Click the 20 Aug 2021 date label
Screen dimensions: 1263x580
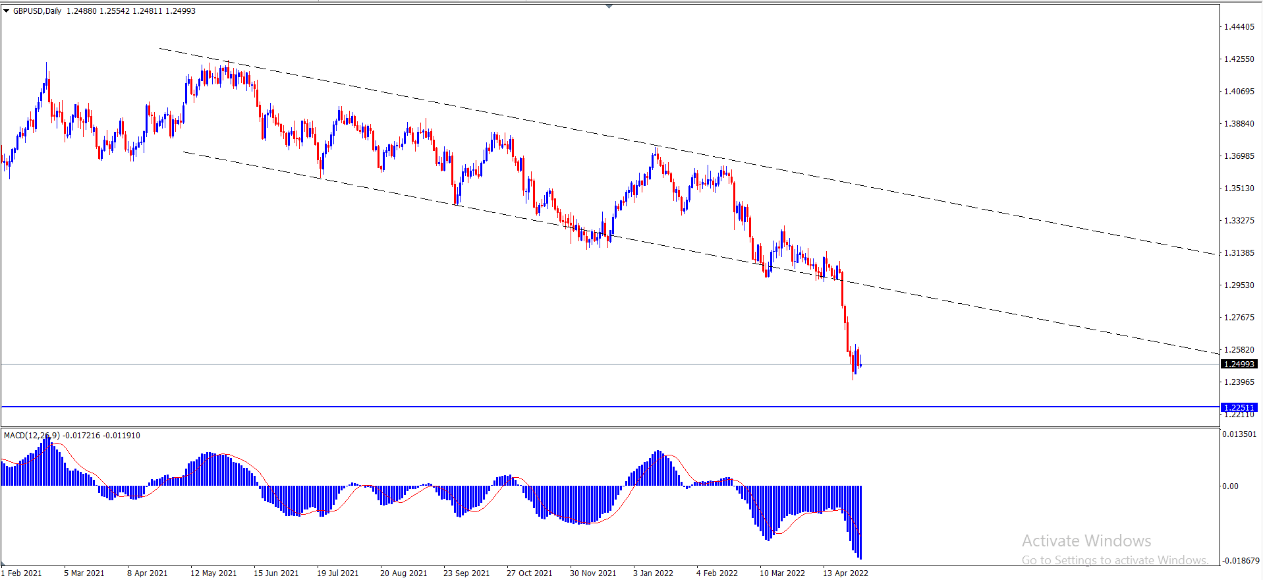click(404, 573)
